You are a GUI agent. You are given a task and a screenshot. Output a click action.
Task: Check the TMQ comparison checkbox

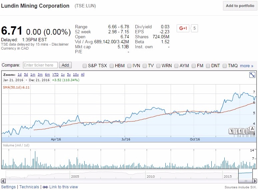point(225,66)
